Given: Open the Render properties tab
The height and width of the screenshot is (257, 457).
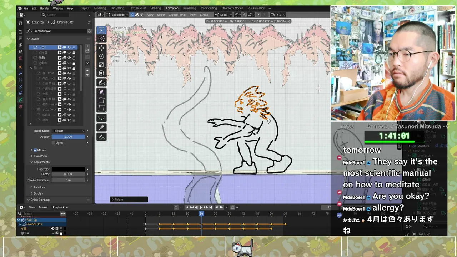Looking at the screenshot, I should [x=20, y=31].
